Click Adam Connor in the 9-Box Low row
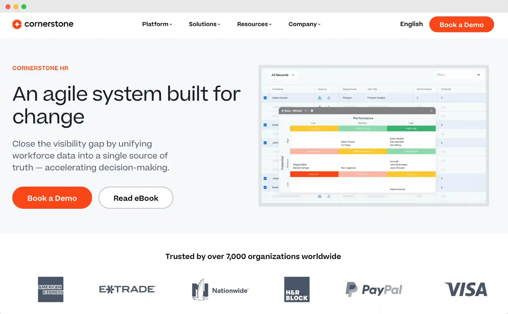The height and width of the screenshot is (314, 508). coord(397,189)
